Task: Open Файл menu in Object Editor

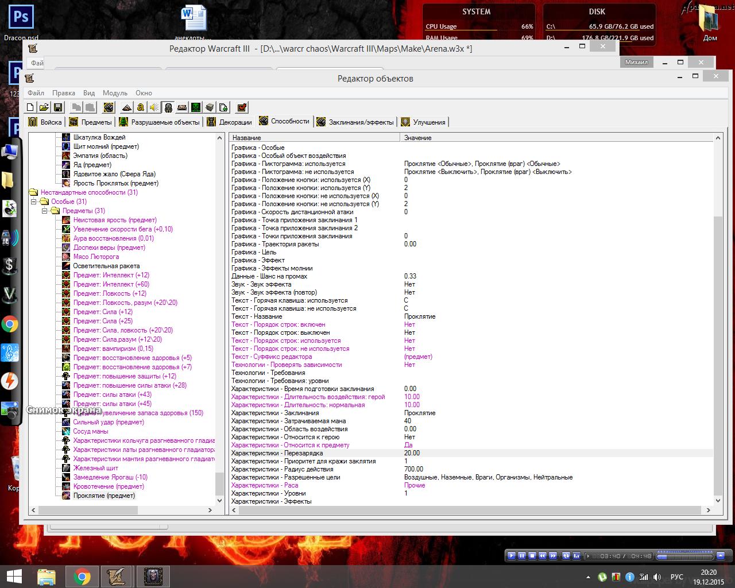Action: [36, 92]
